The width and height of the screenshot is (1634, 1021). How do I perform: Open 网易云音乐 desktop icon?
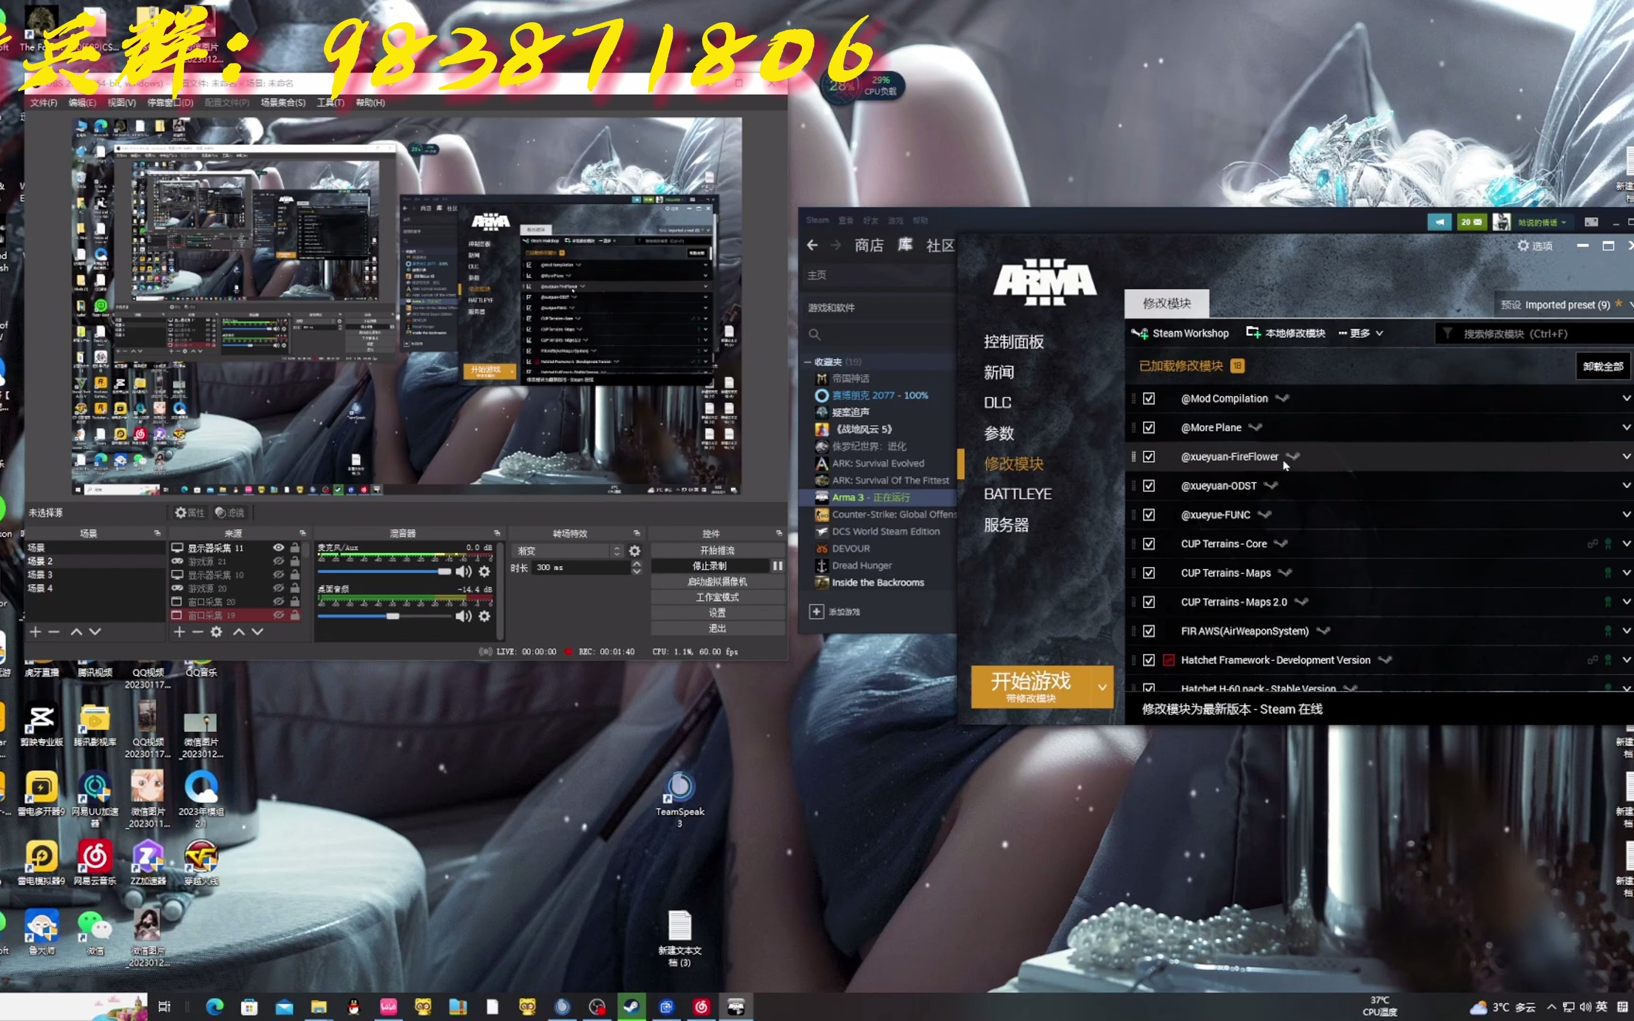pyautogui.click(x=95, y=862)
